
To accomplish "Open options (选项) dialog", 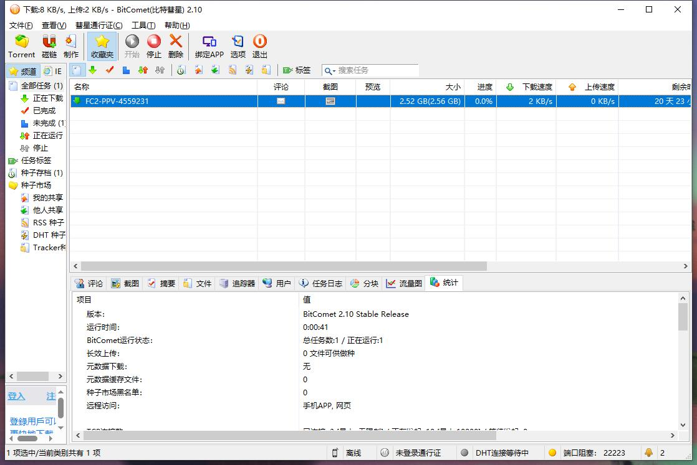I will (238, 46).
